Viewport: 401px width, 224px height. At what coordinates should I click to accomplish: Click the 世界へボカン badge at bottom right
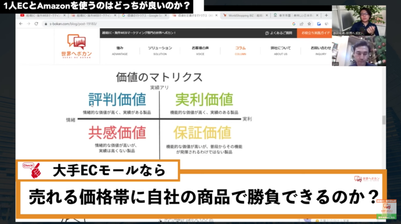387,209
